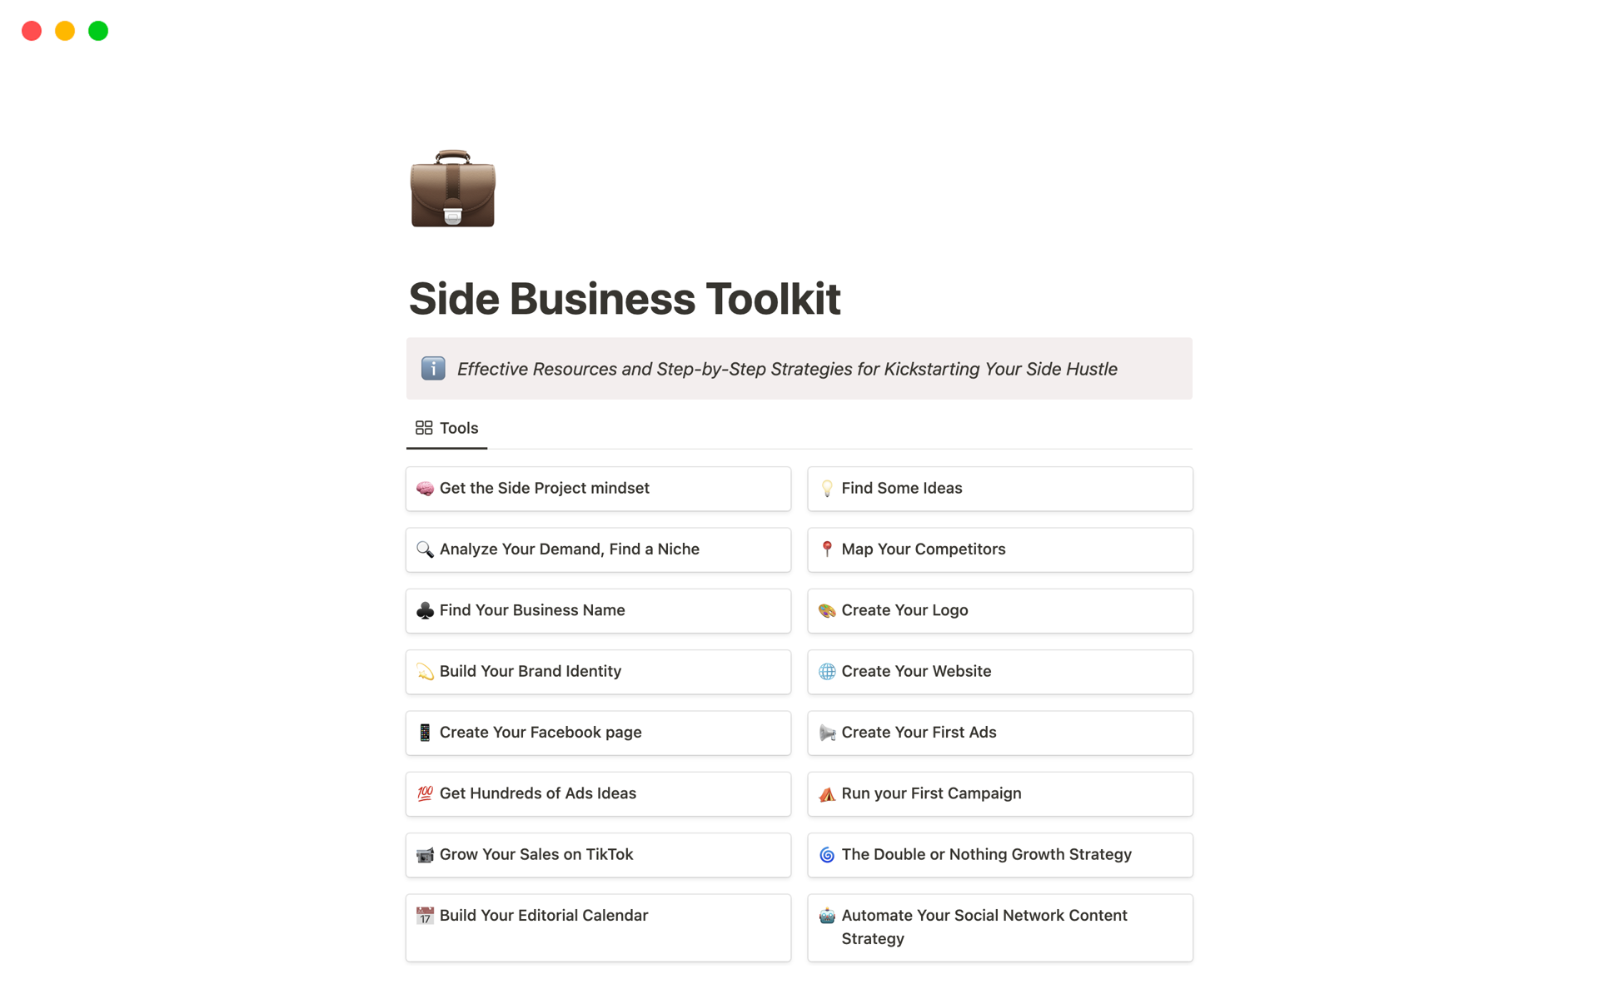1599x999 pixels.
Task: Click the blue info callout icon
Action: [433, 368]
